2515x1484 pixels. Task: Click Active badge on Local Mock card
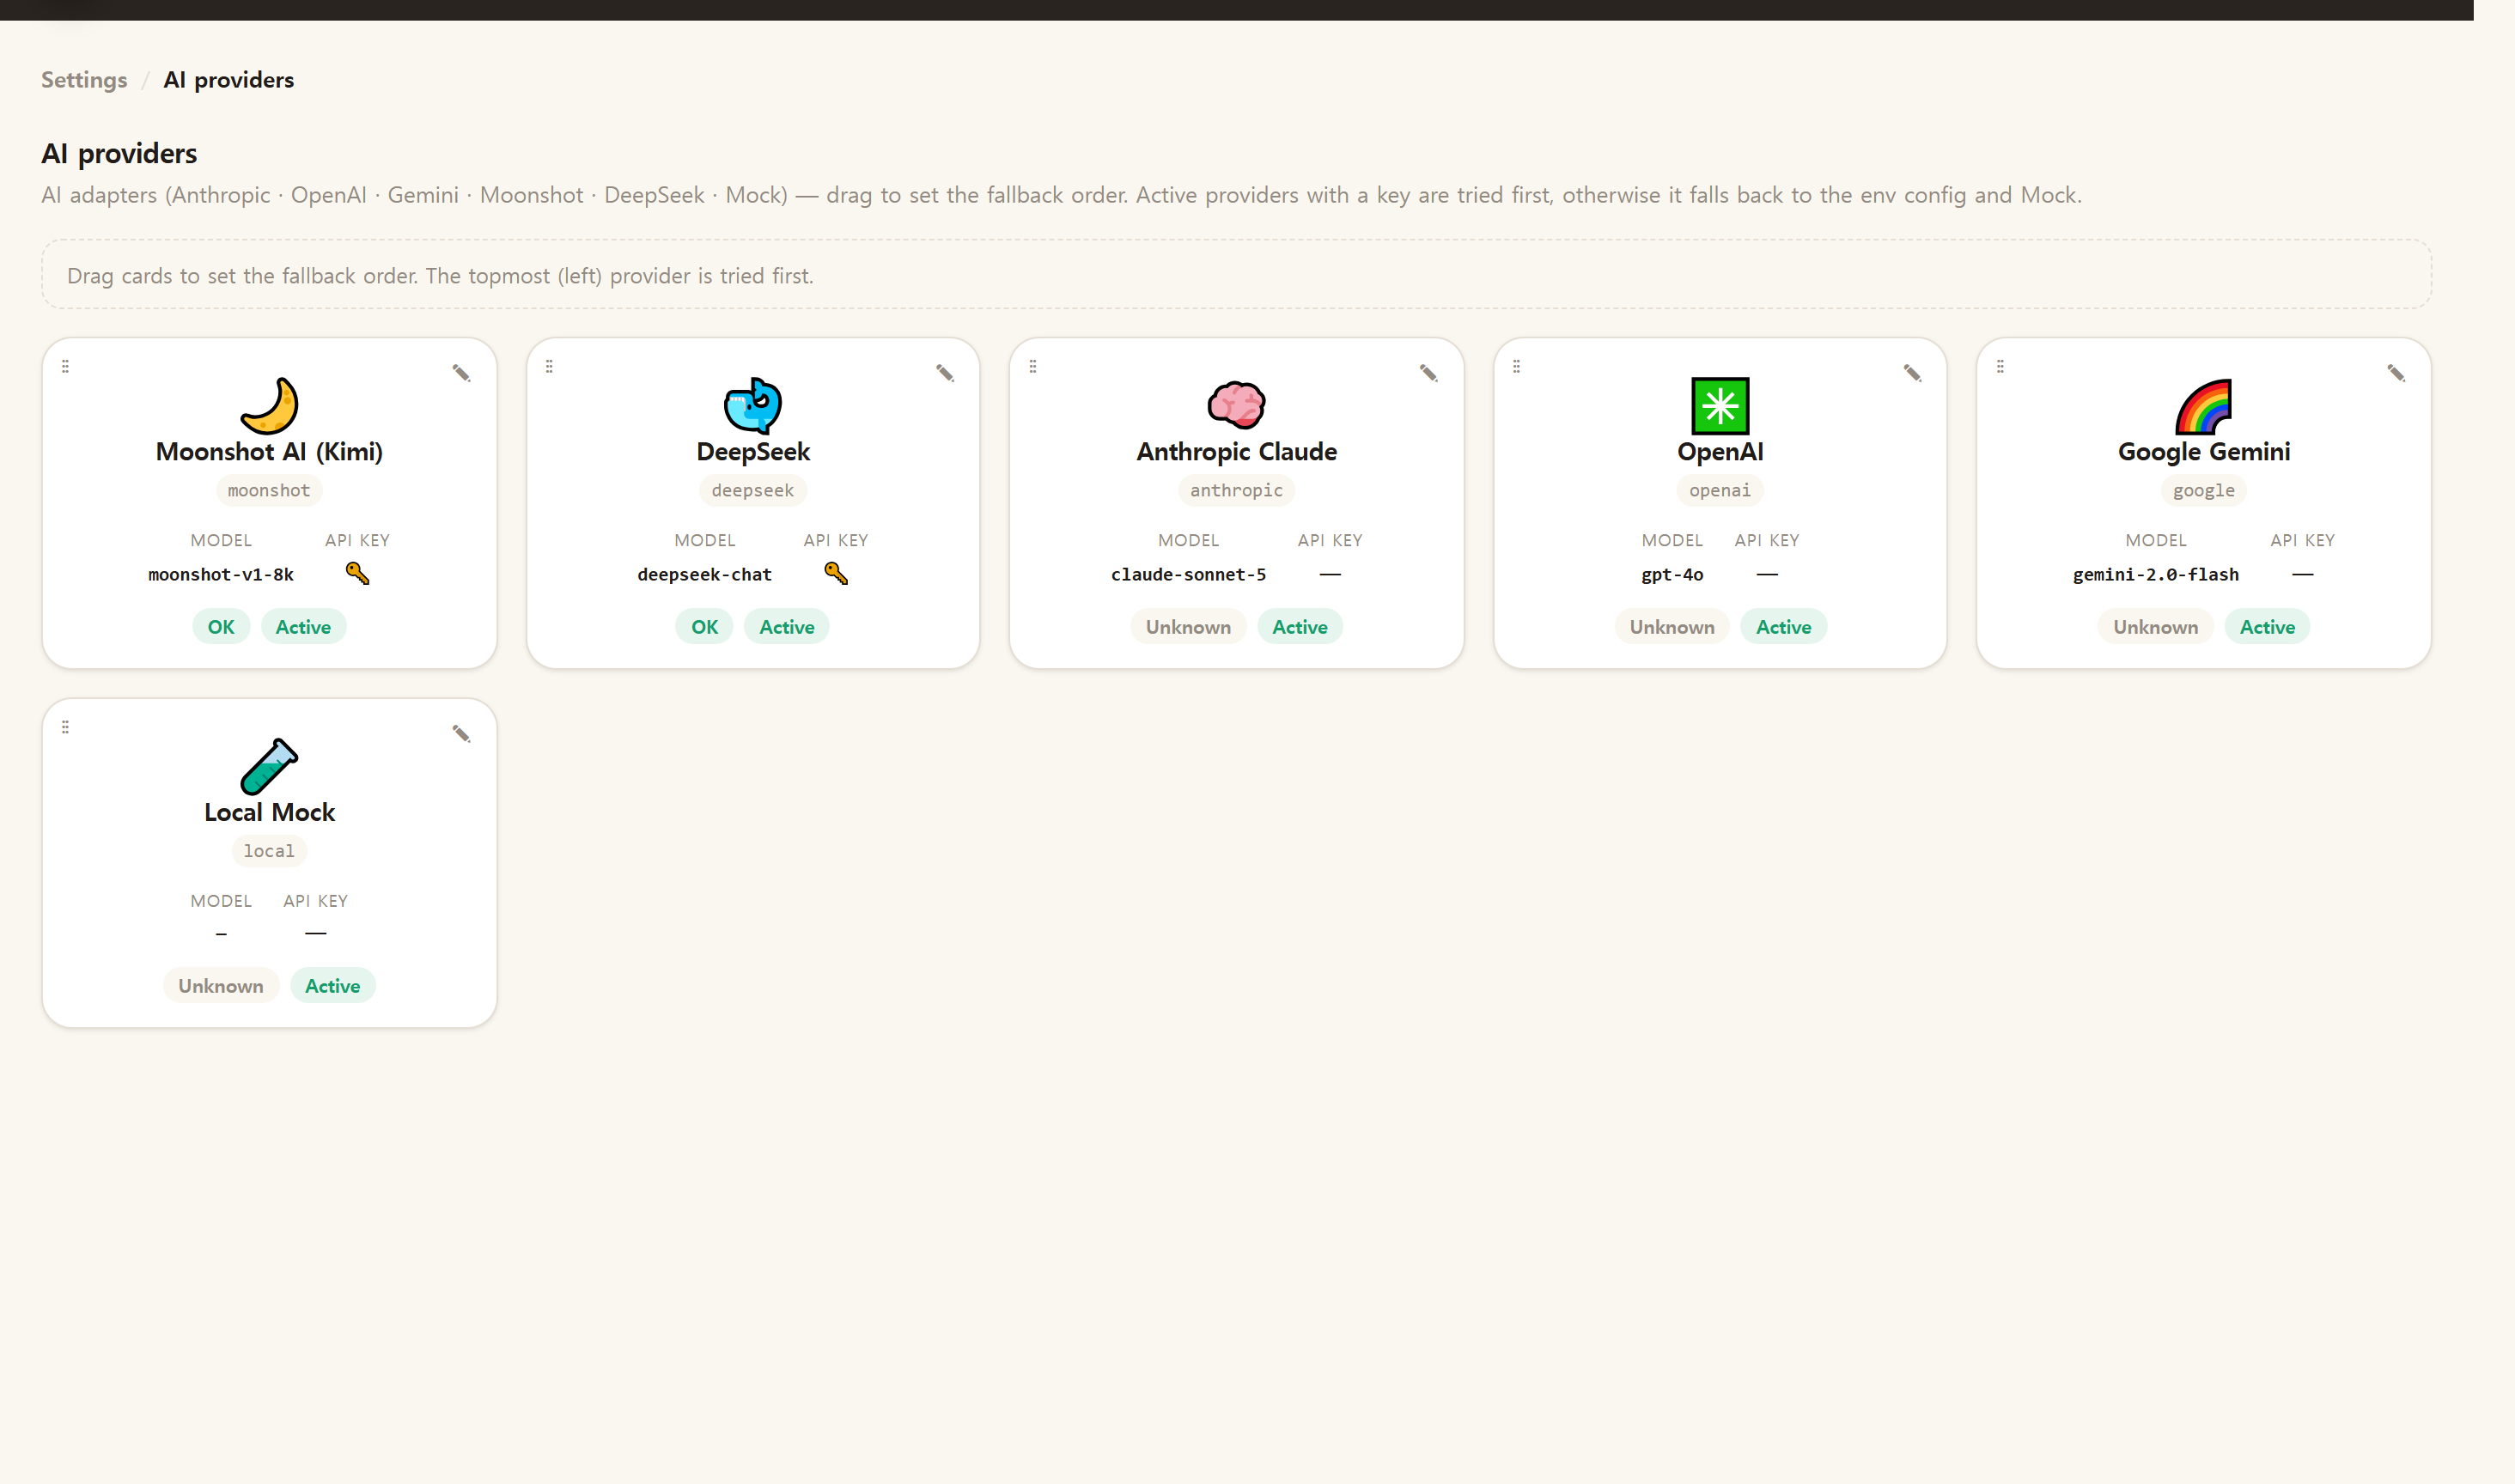pos(333,986)
